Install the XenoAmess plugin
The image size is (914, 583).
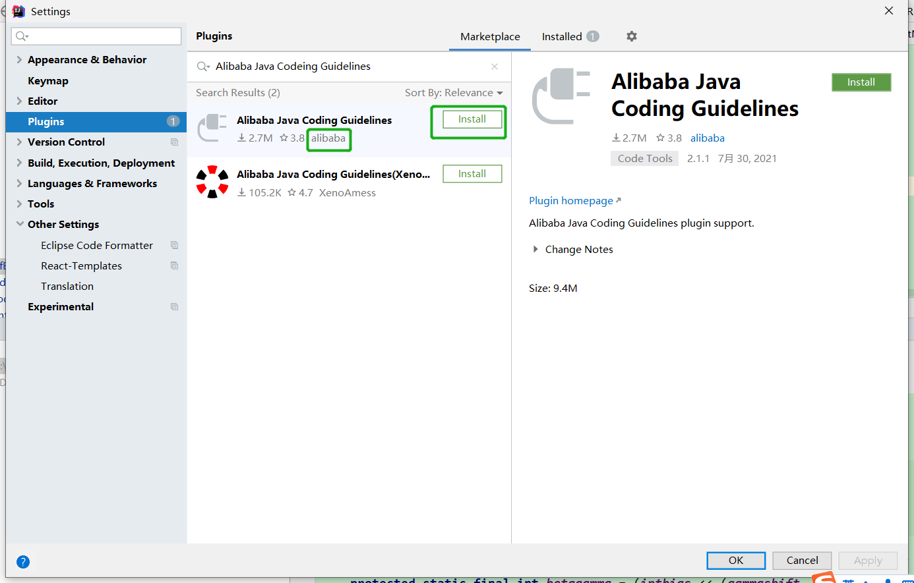[x=472, y=174]
